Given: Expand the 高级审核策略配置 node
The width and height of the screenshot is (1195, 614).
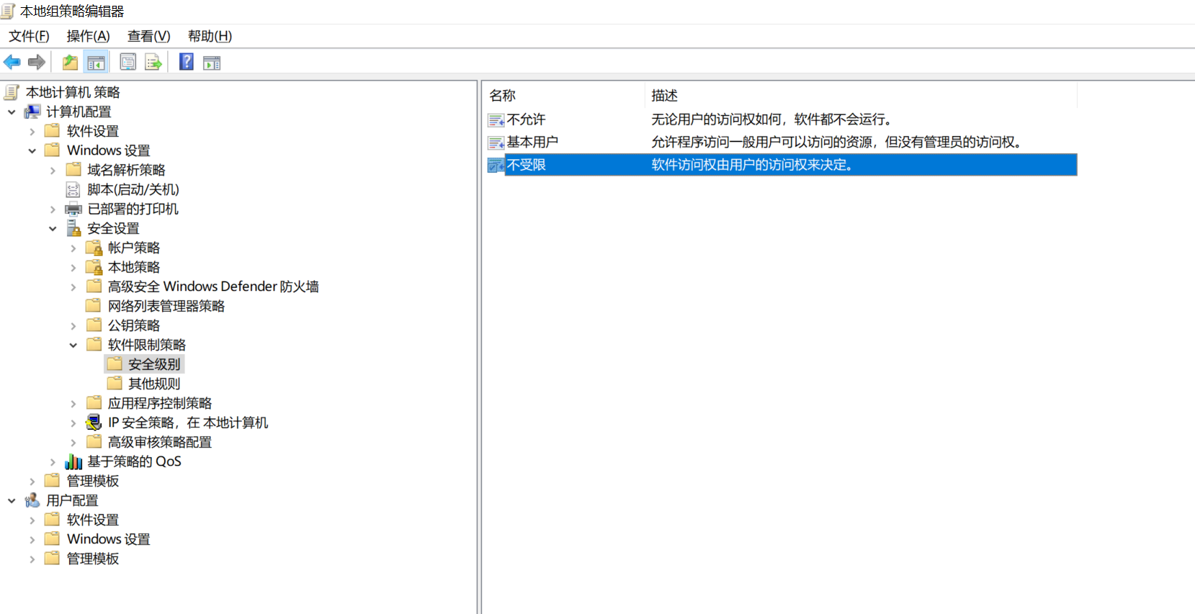Looking at the screenshot, I should (x=73, y=442).
